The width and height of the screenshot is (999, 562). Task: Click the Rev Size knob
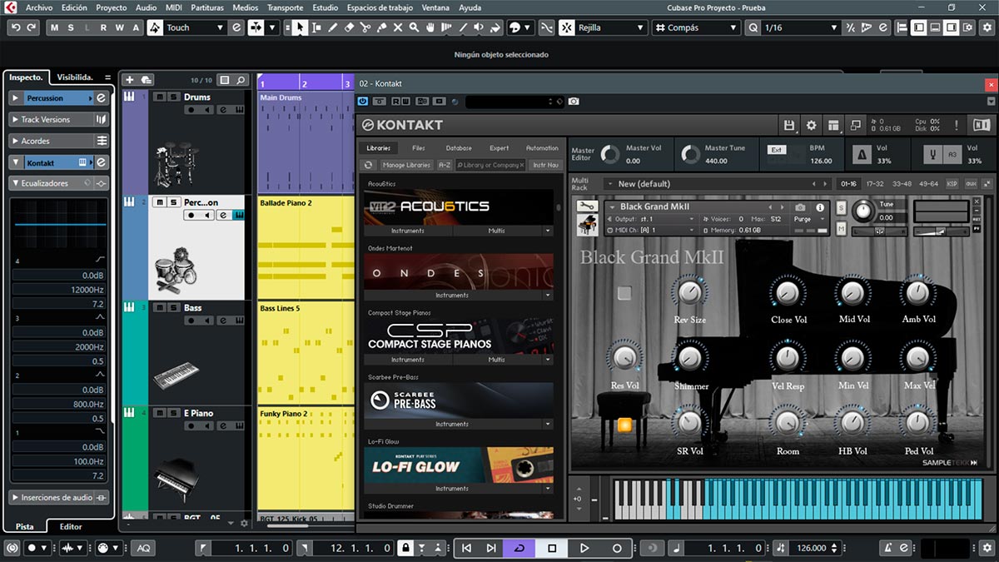point(689,291)
